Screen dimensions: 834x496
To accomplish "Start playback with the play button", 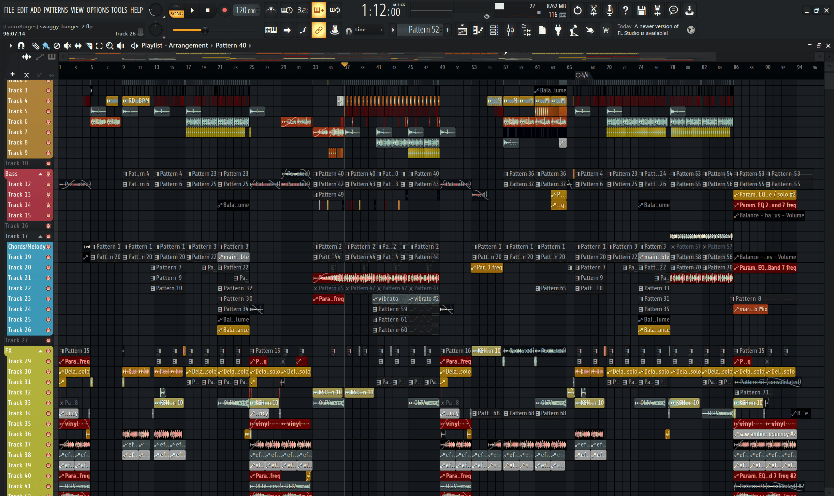I will click(192, 10).
